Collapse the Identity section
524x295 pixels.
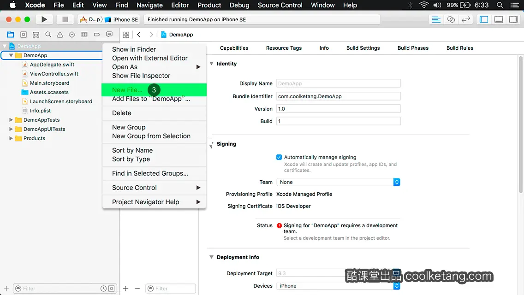(x=212, y=64)
